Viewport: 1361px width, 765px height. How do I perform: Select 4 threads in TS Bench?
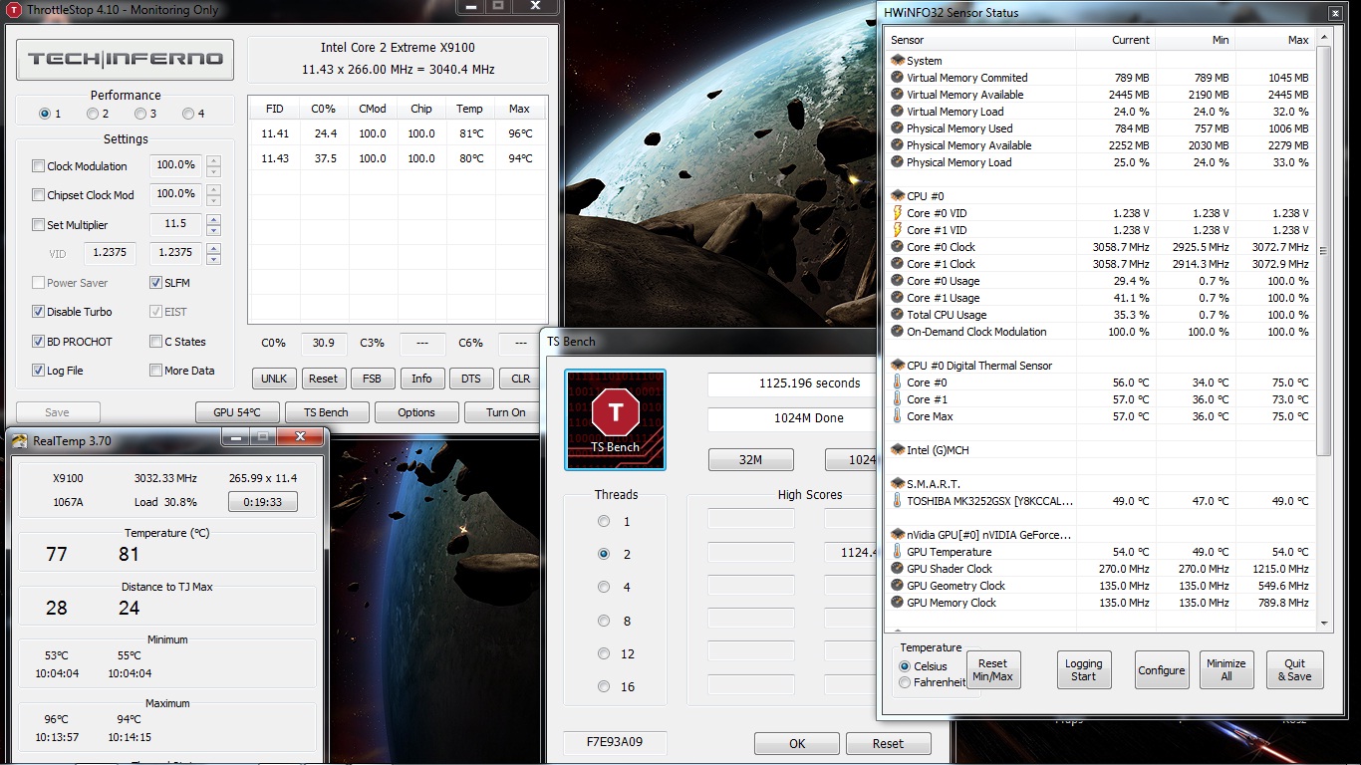604,588
